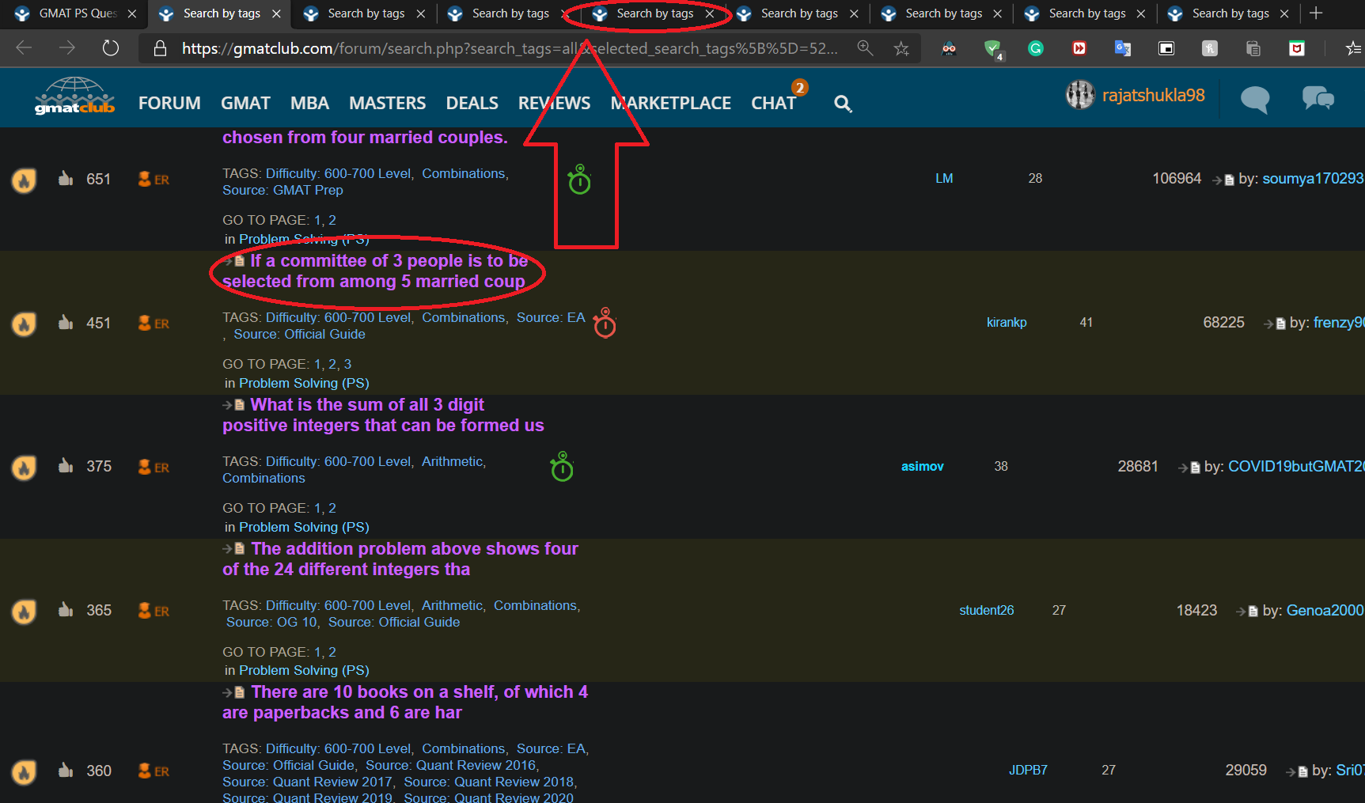The width and height of the screenshot is (1365, 803).
Task: Reload the page with the refresh button
Action: pyautogui.click(x=111, y=49)
